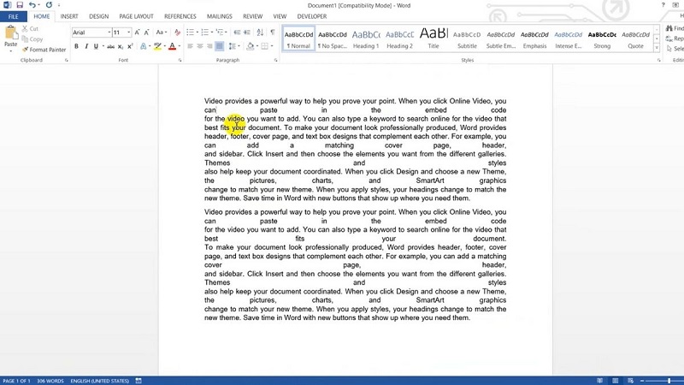Click the 306 WORDS count in status bar
Image resolution: width=684 pixels, height=385 pixels.
(50, 381)
